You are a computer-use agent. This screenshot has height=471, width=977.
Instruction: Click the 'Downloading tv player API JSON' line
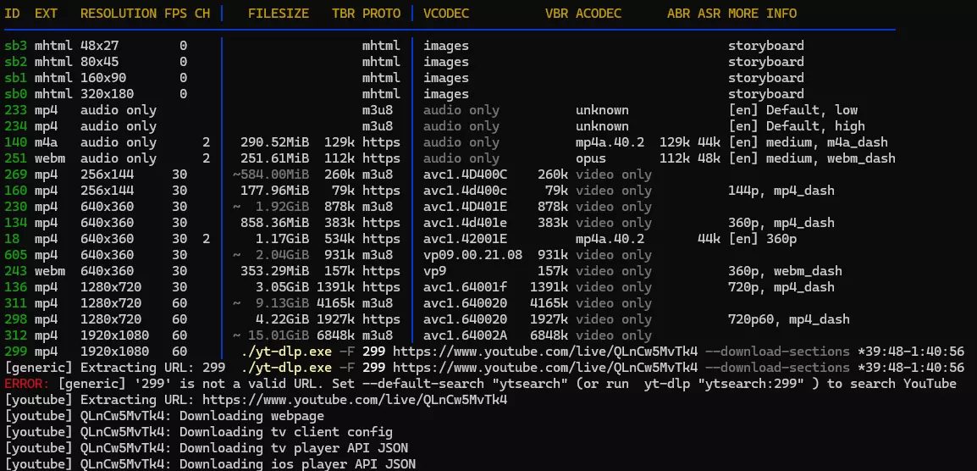pyautogui.click(x=207, y=448)
